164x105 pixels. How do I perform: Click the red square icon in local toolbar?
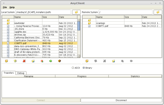click(42, 61)
